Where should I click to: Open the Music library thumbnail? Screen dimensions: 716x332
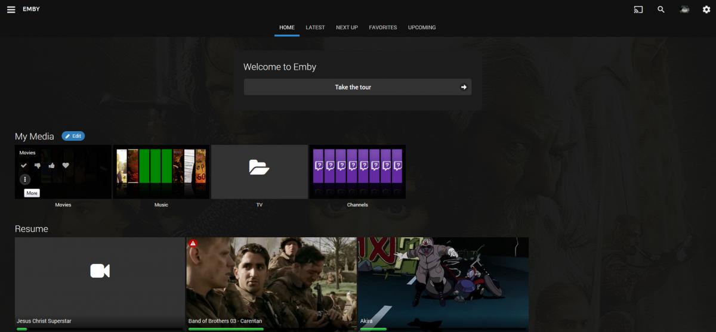click(x=161, y=172)
